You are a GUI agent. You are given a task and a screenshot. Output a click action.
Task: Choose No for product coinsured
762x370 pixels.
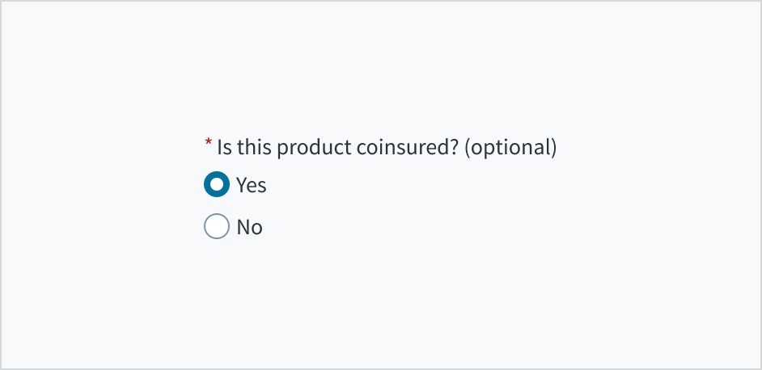(216, 227)
